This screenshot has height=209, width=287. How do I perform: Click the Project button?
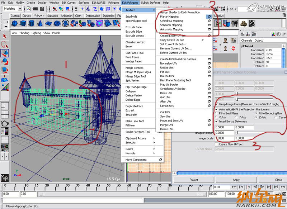click(x=194, y=180)
